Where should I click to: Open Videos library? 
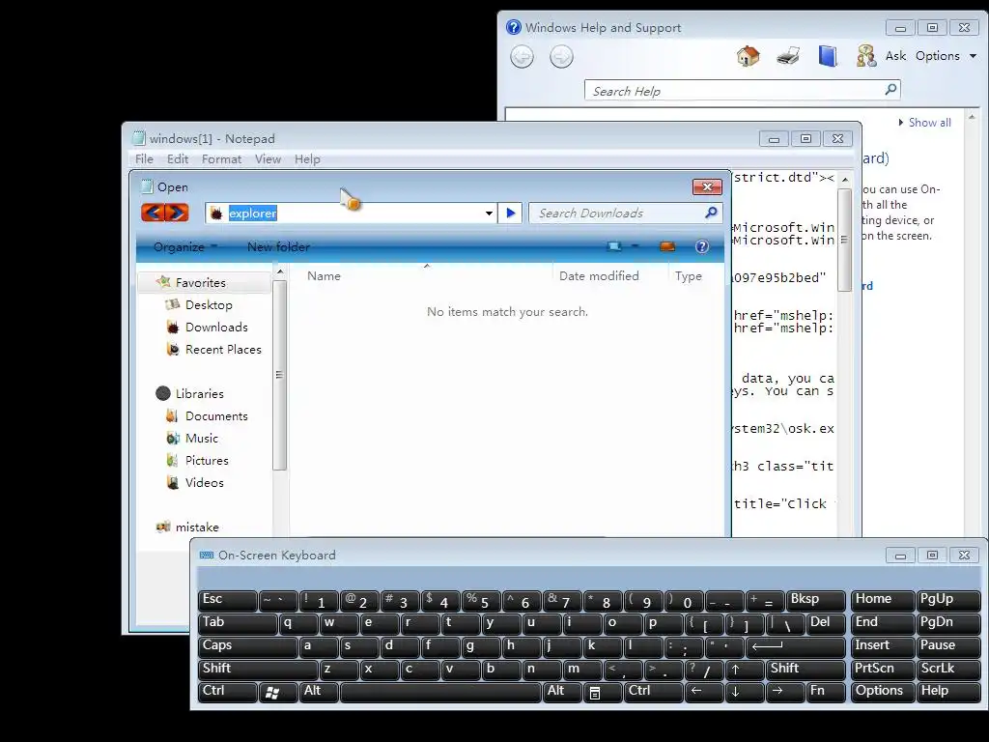(204, 483)
